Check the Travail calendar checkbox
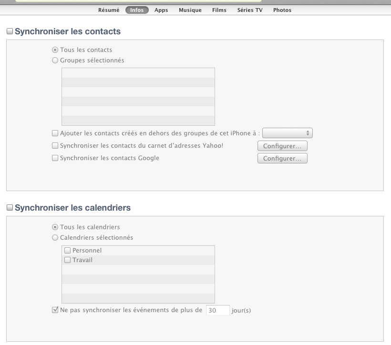The height and width of the screenshot is (345, 391). pos(67,260)
